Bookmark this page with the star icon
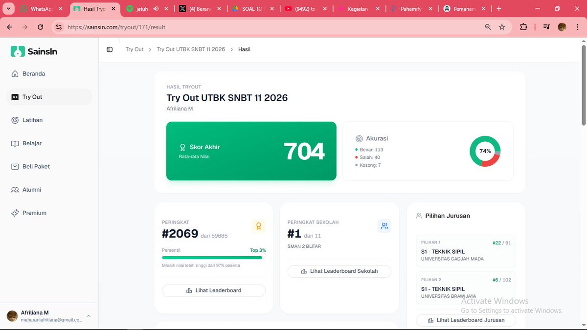 (502, 27)
